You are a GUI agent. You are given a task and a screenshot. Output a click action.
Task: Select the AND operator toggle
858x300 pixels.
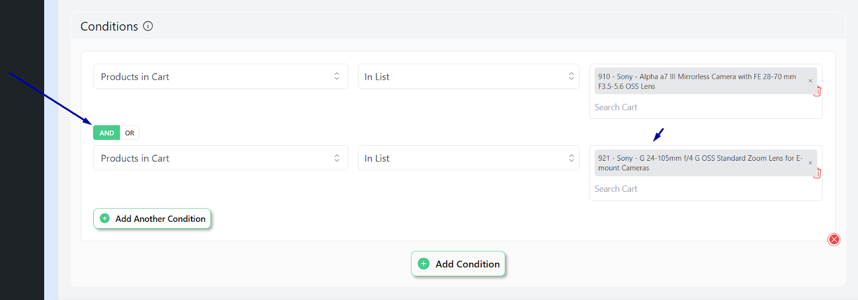coord(107,133)
